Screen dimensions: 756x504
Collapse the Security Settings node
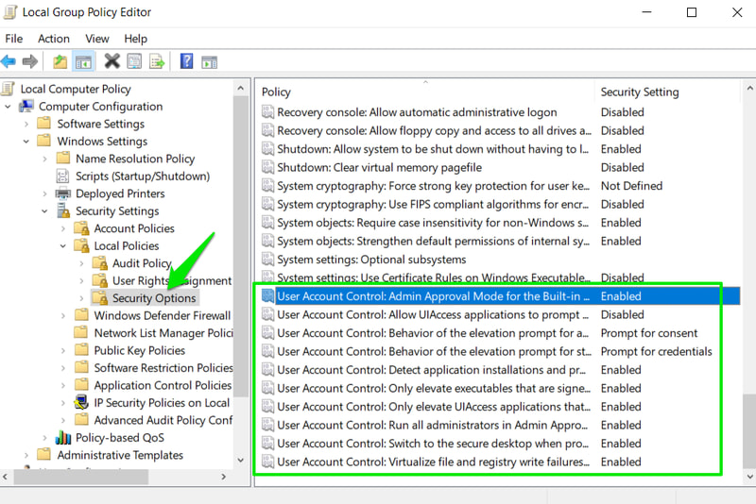click(x=44, y=211)
